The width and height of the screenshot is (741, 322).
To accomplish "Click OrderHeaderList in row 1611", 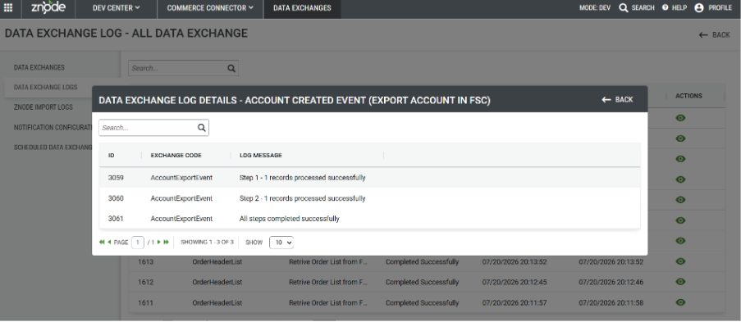I will [217, 302].
